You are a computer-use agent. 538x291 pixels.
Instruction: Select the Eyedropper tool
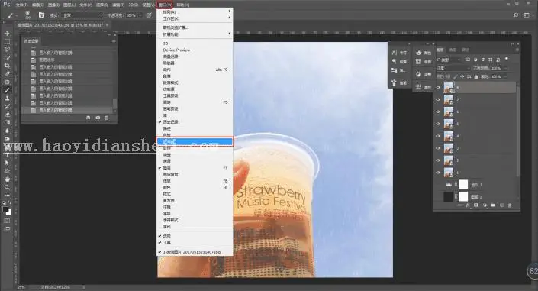tap(7, 74)
